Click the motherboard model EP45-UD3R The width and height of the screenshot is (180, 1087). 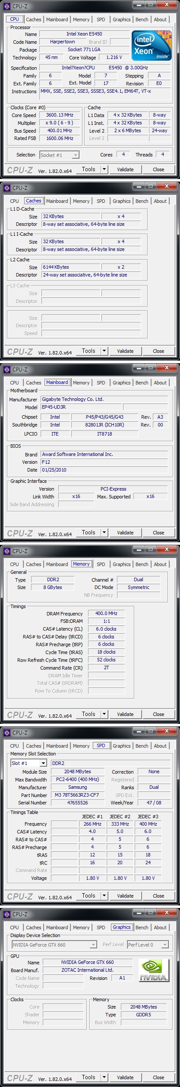click(x=81, y=407)
